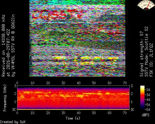Click the 'Created by SoX' caption
This screenshot has width=155, height=124.
tap(13, 122)
